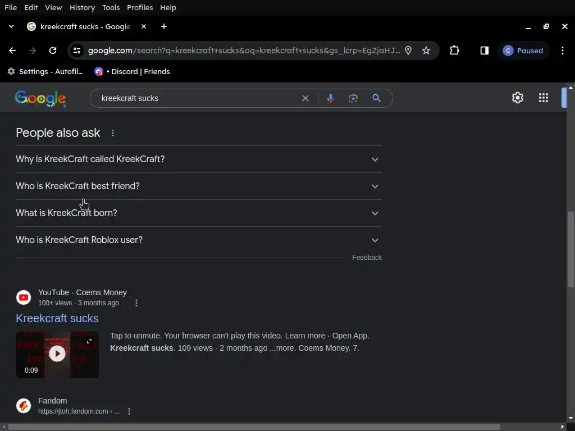Toggle the browser side panel icon
575x431 pixels.
(x=485, y=51)
